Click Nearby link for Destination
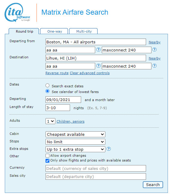 click(x=154, y=58)
